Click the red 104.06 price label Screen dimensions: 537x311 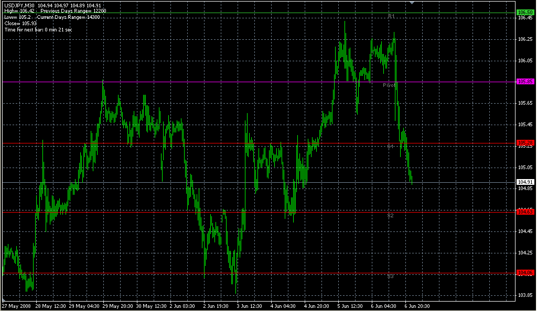525,273
